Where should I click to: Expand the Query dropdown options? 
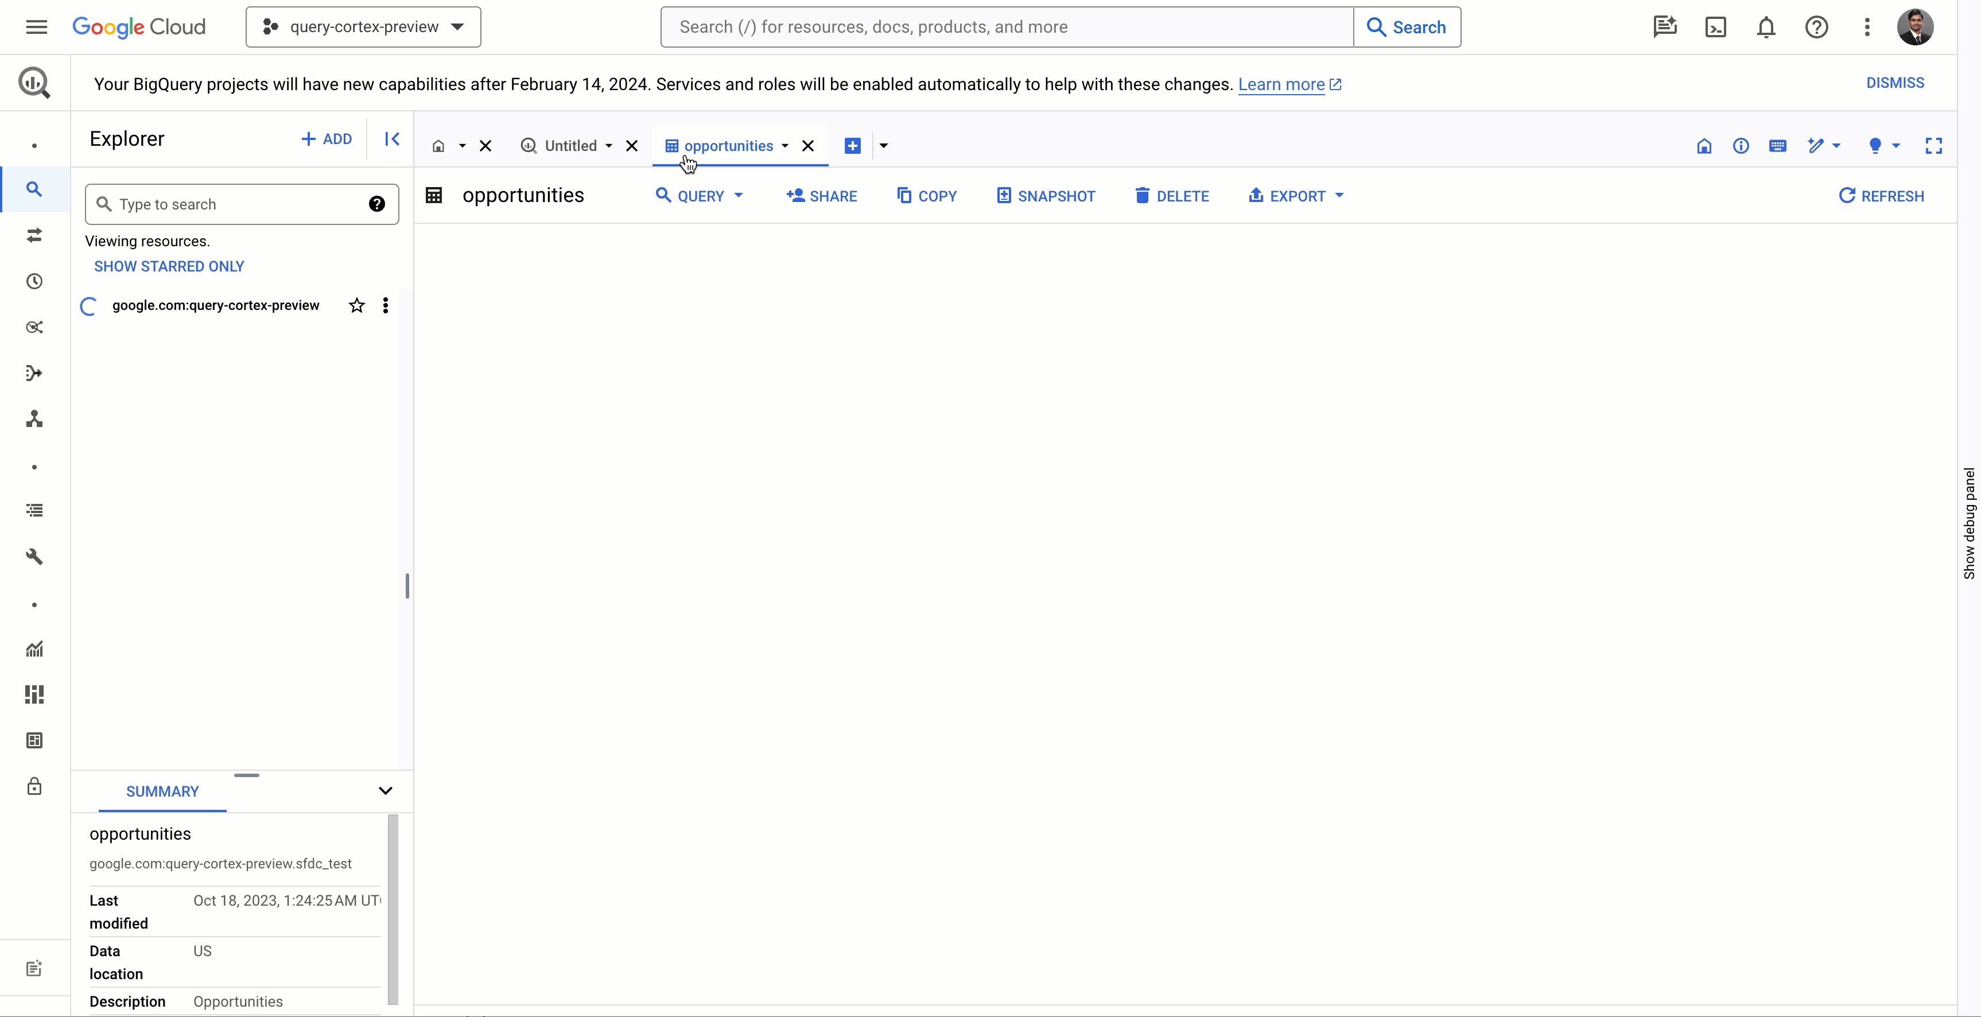pos(739,195)
